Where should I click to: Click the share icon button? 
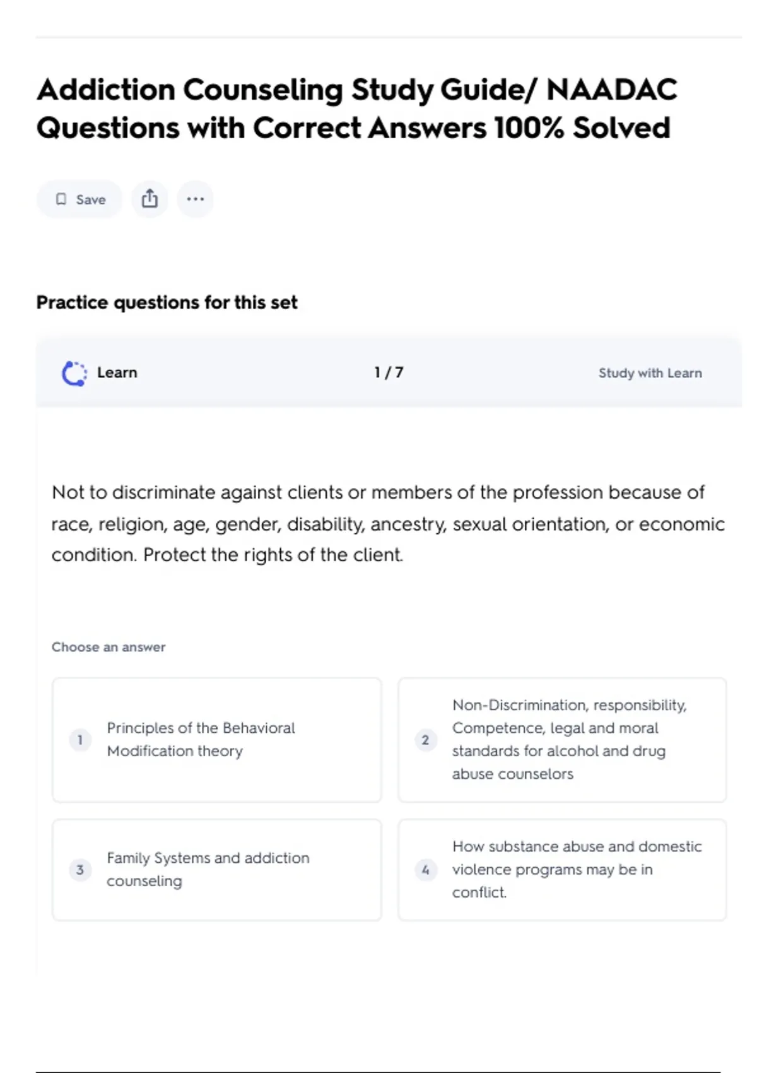click(x=150, y=199)
